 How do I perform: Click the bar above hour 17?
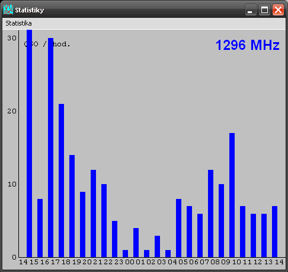[x=62, y=181]
